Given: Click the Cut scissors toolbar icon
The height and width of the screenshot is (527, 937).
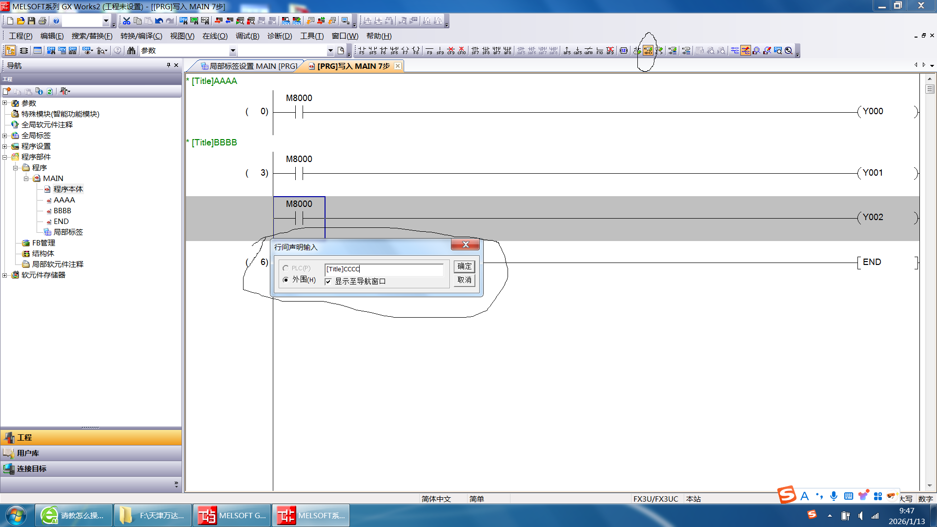Looking at the screenshot, I should tap(126, 21).
